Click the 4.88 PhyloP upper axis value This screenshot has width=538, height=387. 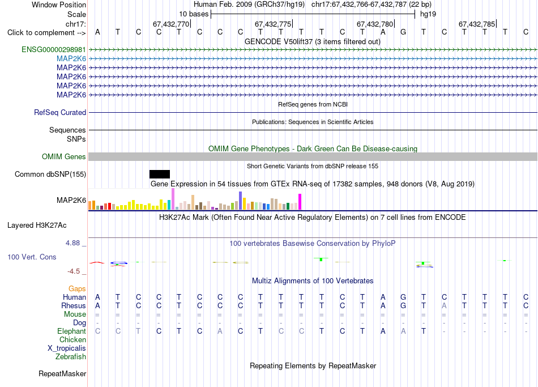tap(72, 243)
